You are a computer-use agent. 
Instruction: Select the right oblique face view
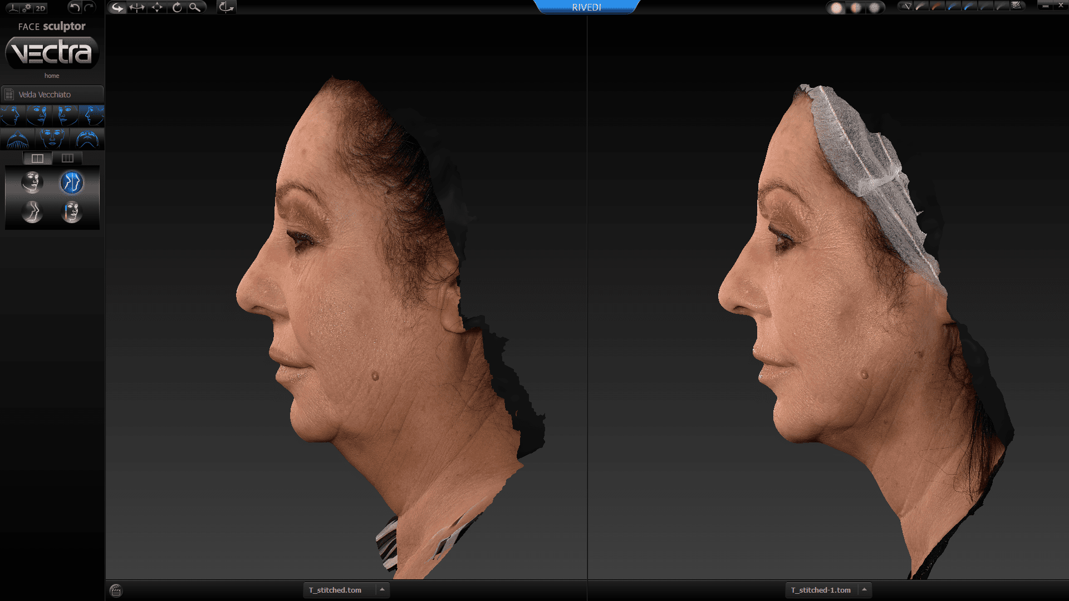(39, 116)
